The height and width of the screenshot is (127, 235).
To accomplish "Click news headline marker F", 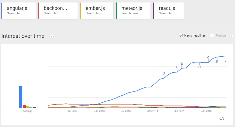I will click(x=177, y=67).
